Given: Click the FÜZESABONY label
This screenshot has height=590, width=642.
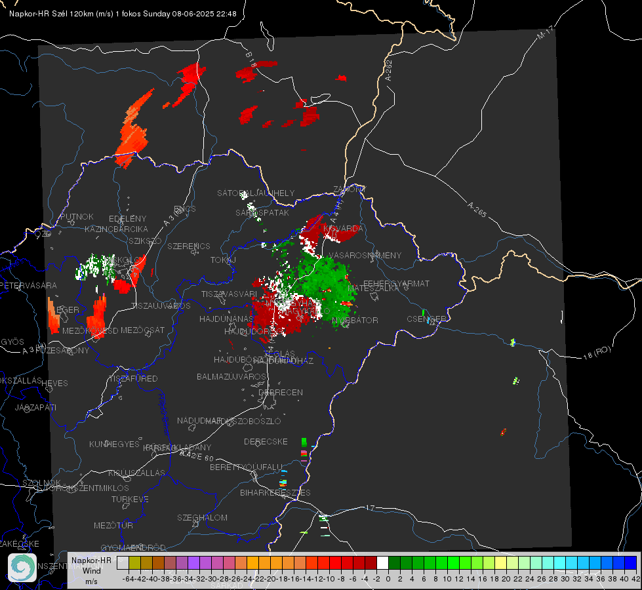Looking at the screenshot, I should click(62, 351).
